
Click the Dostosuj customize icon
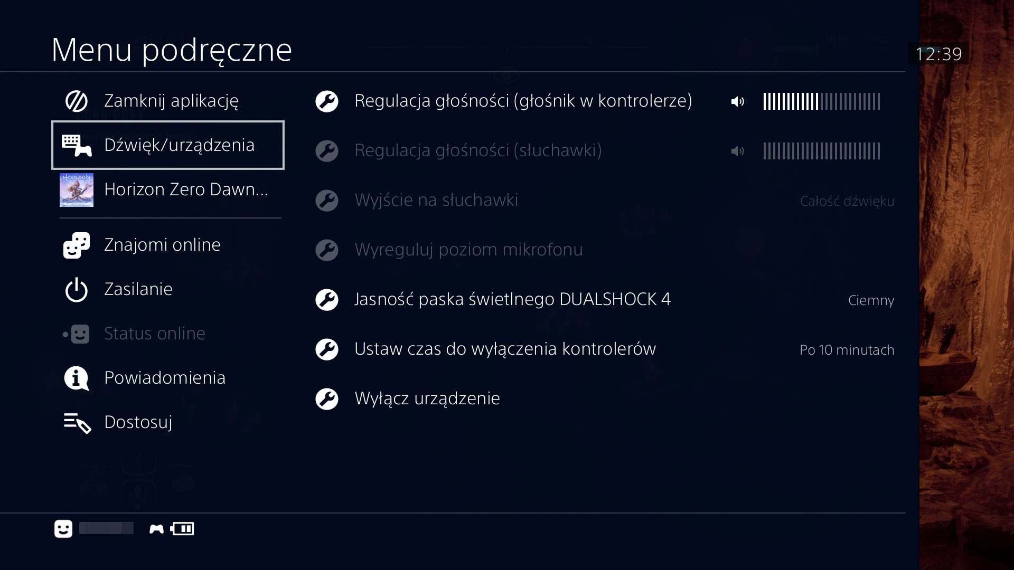76,422
